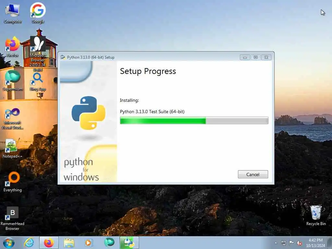Viewport: 332px width, 249px height.
Task: Select the Notepad++ desktop shortcut
Action: click(13, 148)
